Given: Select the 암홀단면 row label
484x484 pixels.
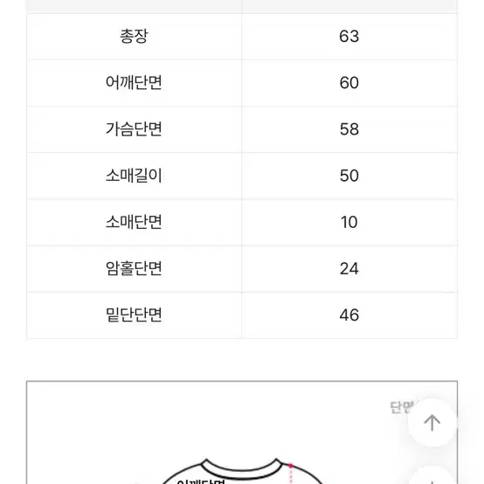Looking at the screenshot, I should point(134,268).
